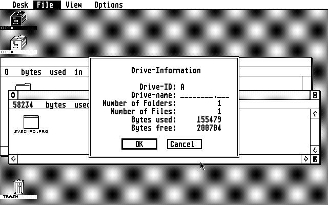Click the 'Number of Files' label
This screenshot has width=328, height=205.
pos(143,112)
